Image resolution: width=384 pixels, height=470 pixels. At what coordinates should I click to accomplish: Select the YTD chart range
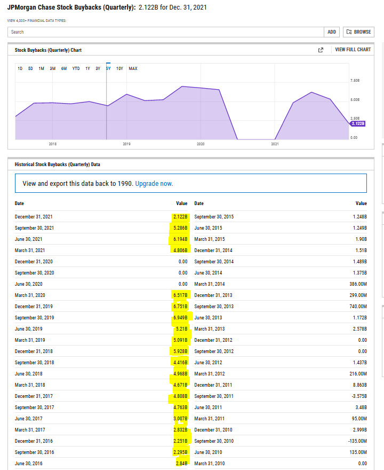(76, 68)
